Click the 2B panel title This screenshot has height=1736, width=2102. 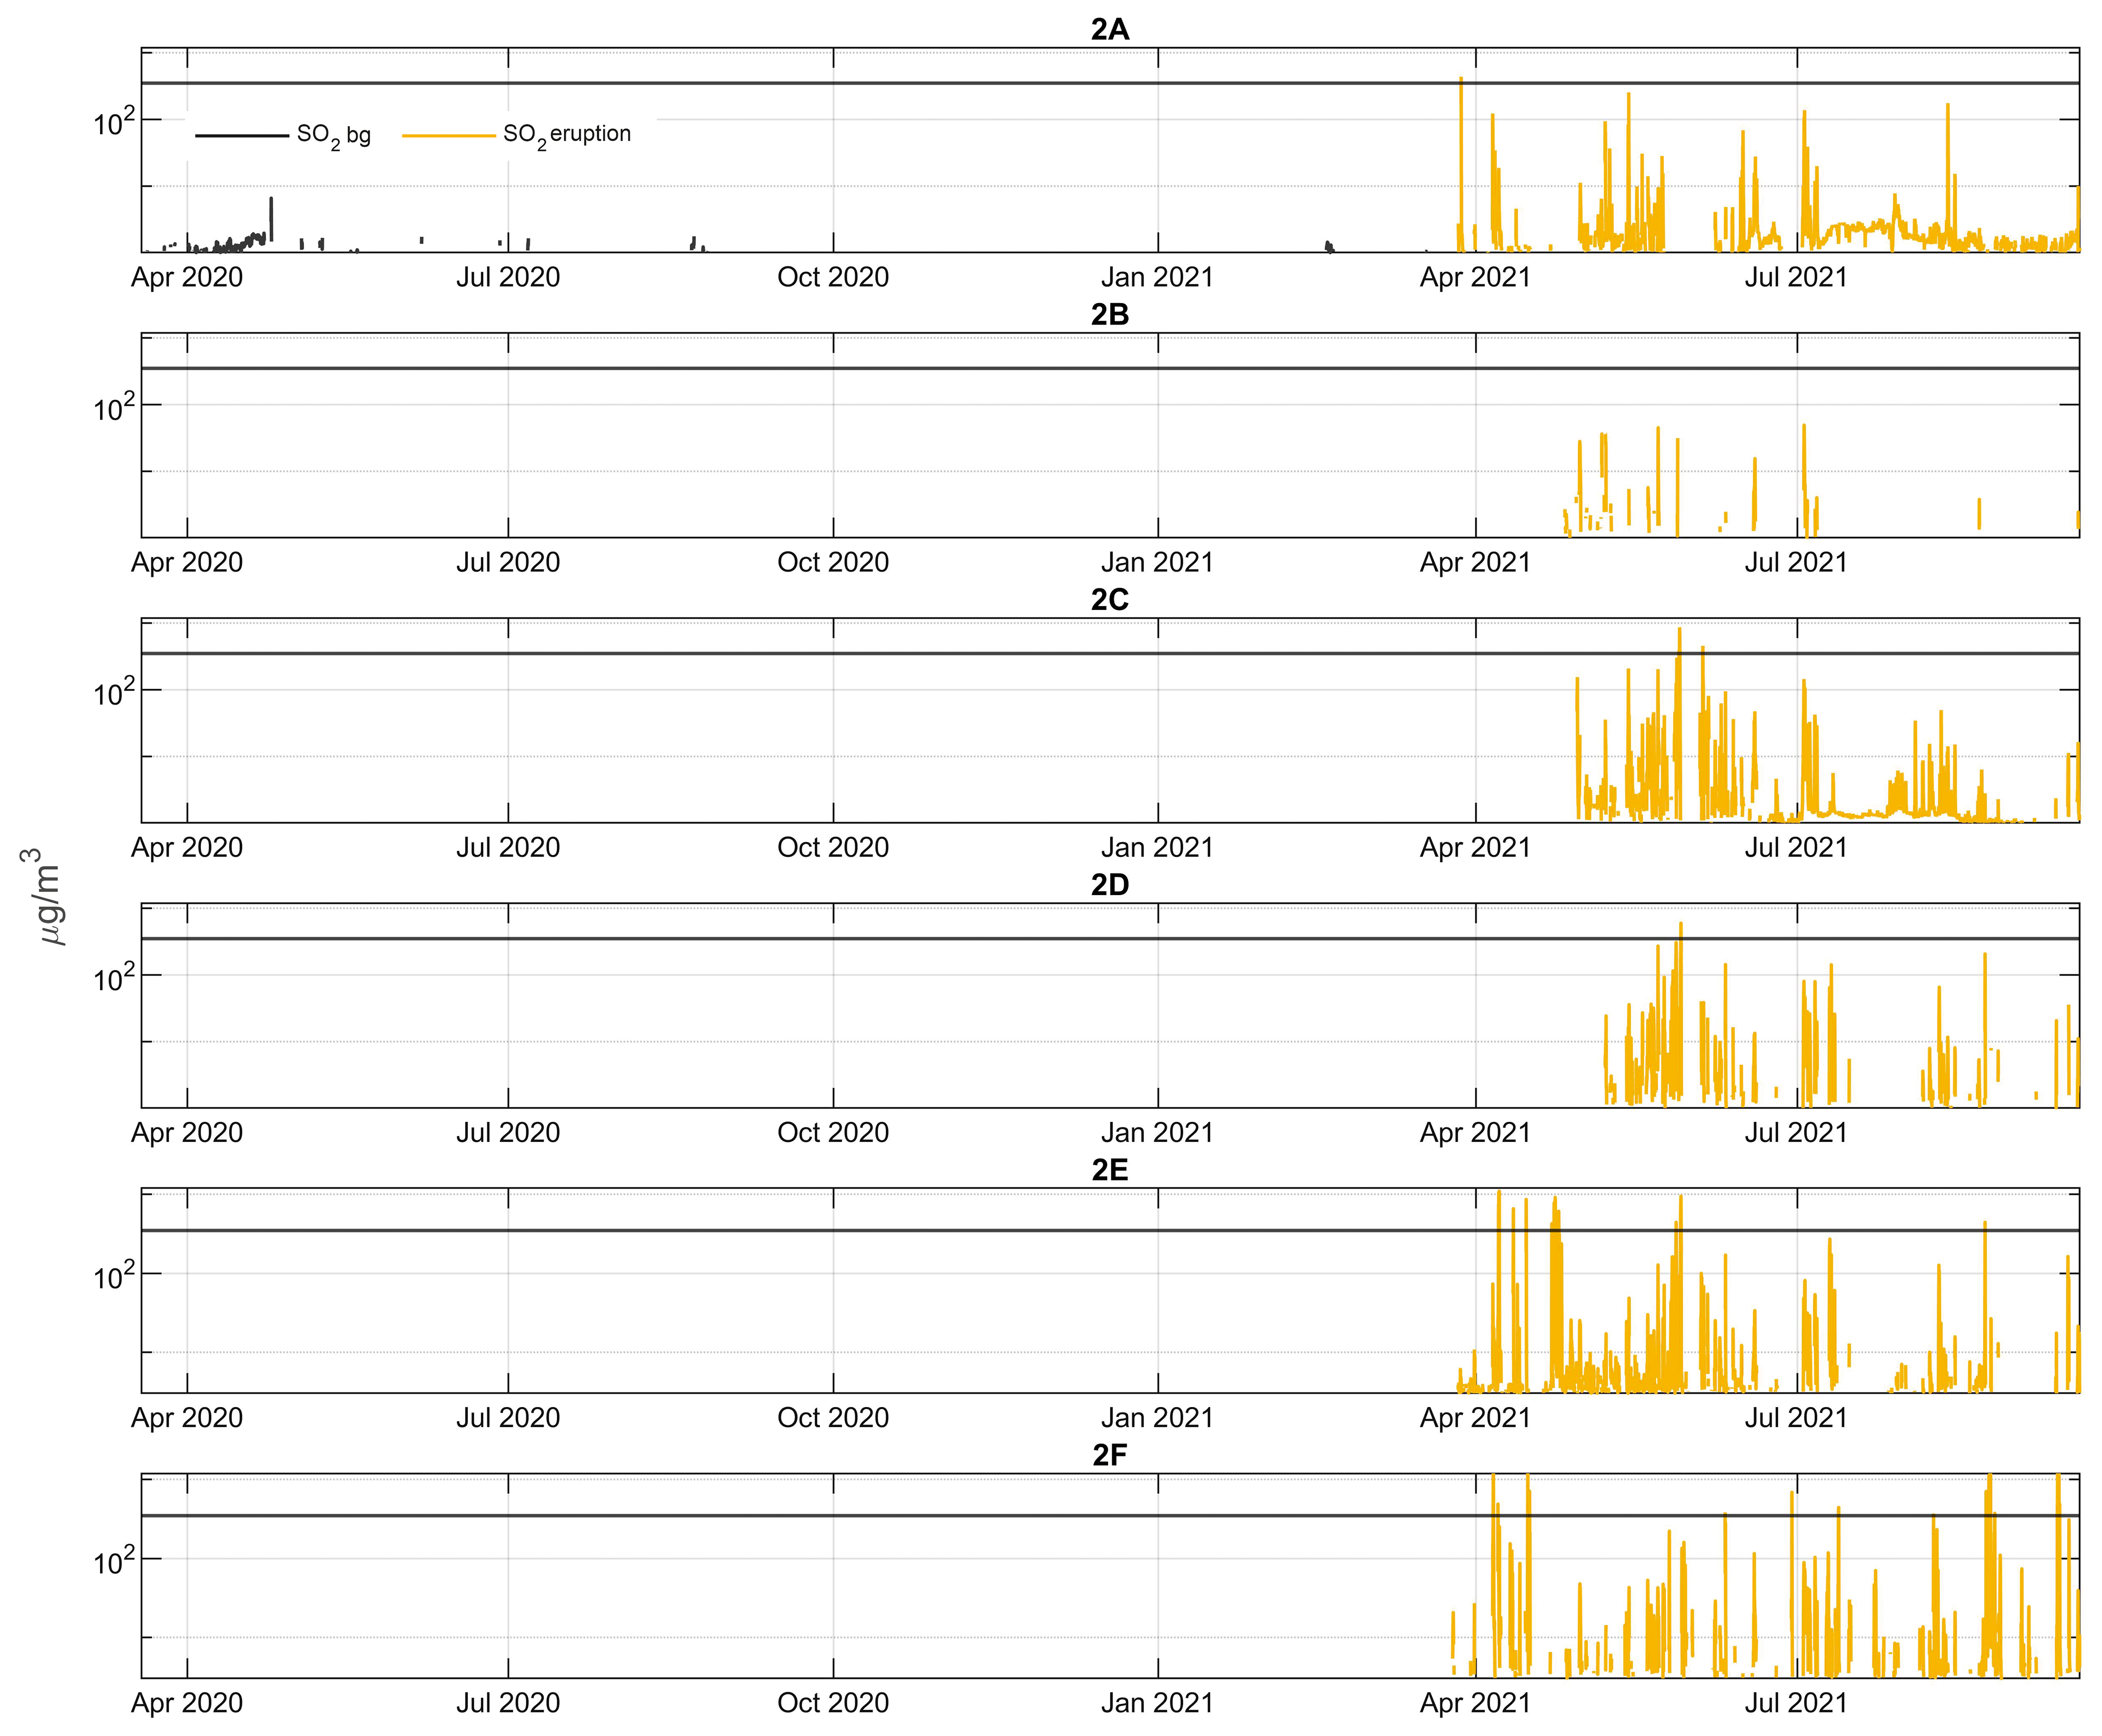(x=1109, y=315)
